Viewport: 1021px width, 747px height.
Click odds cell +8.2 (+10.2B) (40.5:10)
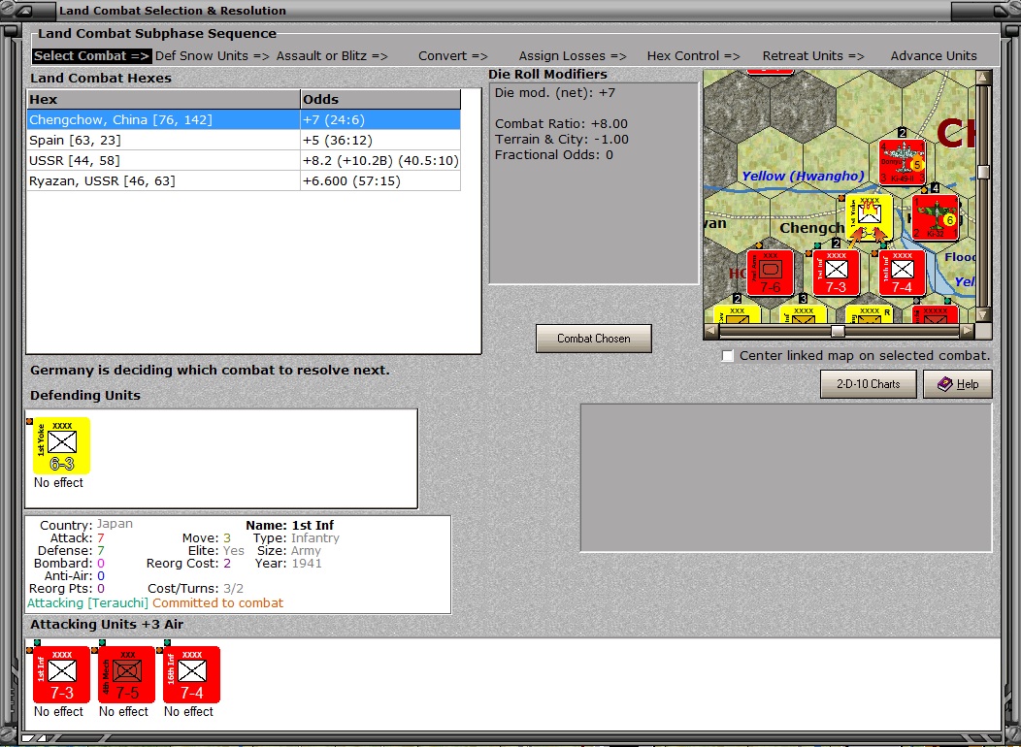380,160
